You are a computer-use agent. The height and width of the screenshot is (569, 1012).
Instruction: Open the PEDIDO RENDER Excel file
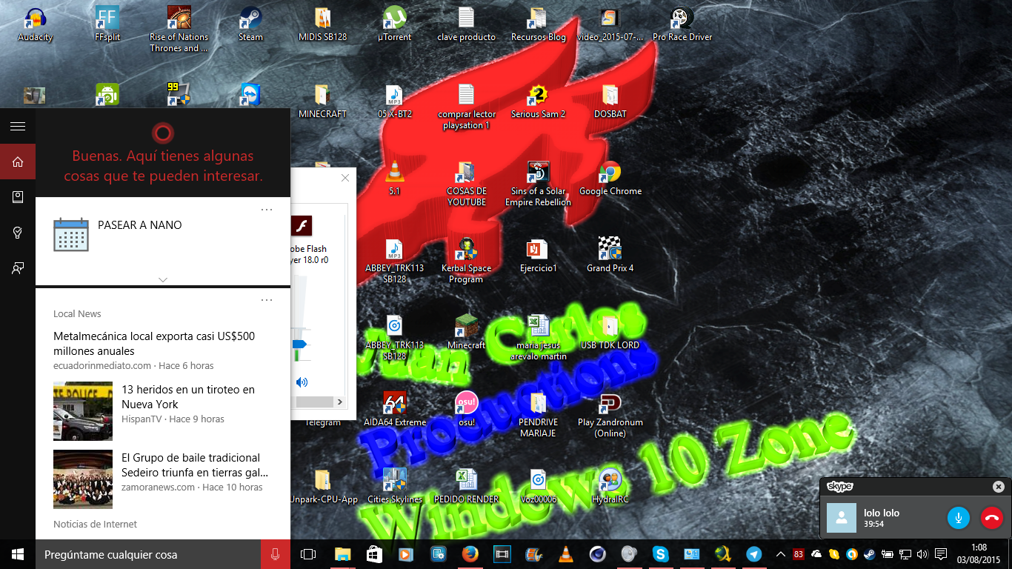(x=466, y=487)
